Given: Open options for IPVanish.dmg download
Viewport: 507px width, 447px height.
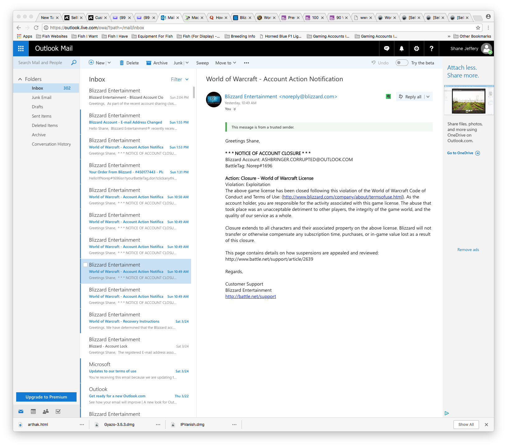Looking at the screenshot, I should click(x=234, y=425).
